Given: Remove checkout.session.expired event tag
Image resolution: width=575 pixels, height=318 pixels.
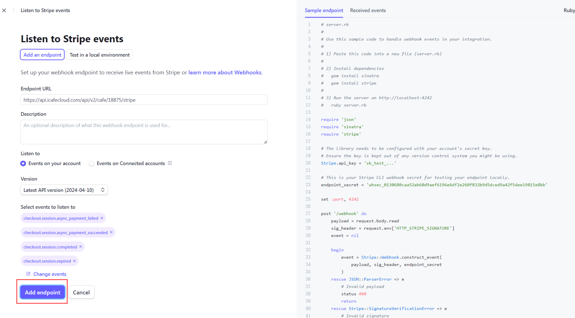Looking at the screenshot, I should click(x=74, y=261).
